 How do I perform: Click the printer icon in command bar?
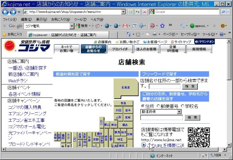pyautogui.click(x=155, y=35)
